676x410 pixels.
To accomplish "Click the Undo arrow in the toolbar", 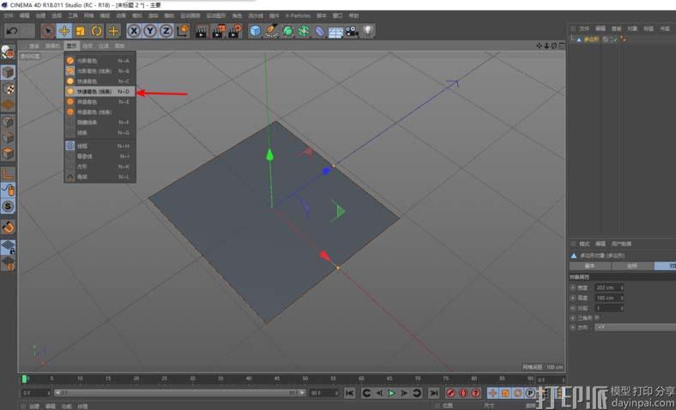I will (x=13, y=31).
